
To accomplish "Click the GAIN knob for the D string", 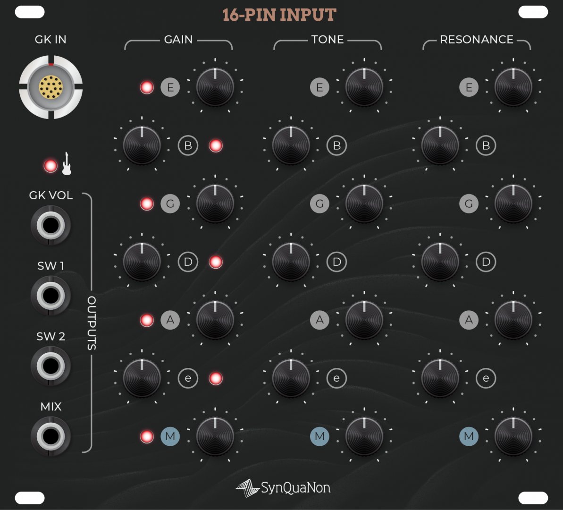I will point(142,262).
